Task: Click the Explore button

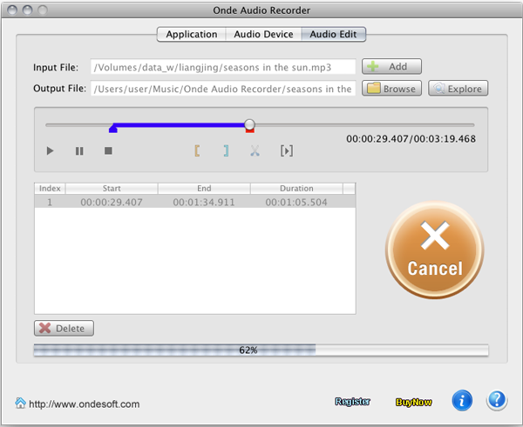Action: (x=458, y=89)
